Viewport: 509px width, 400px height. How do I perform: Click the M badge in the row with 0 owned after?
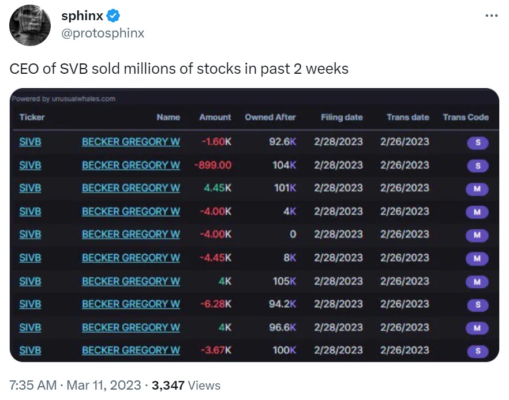[x=477, y=235]
